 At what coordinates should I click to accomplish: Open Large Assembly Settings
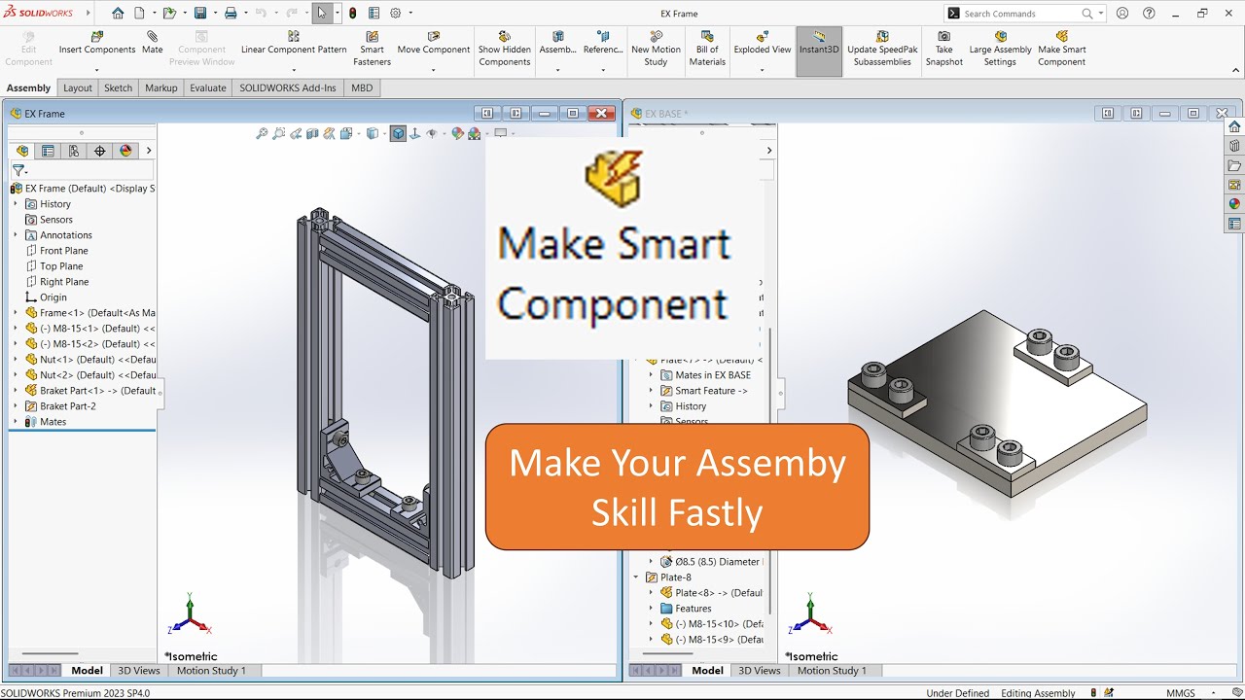point(1000,49)
